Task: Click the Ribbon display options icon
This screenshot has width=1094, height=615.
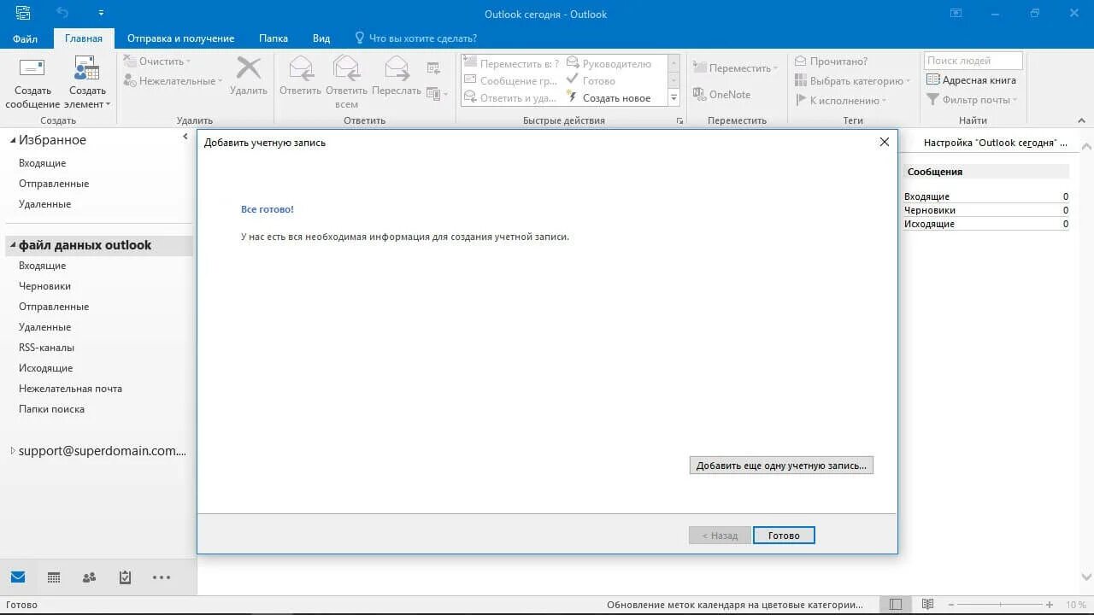Action: 956,13
